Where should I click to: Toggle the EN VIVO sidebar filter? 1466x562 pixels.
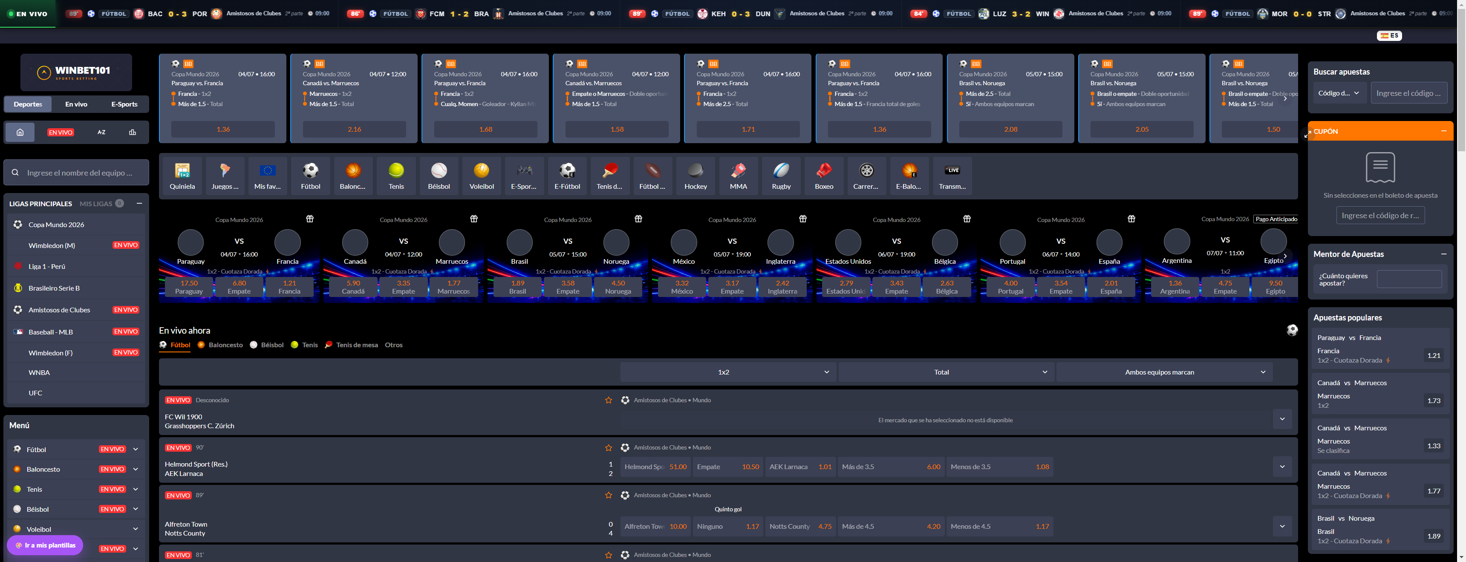(61, 133)
